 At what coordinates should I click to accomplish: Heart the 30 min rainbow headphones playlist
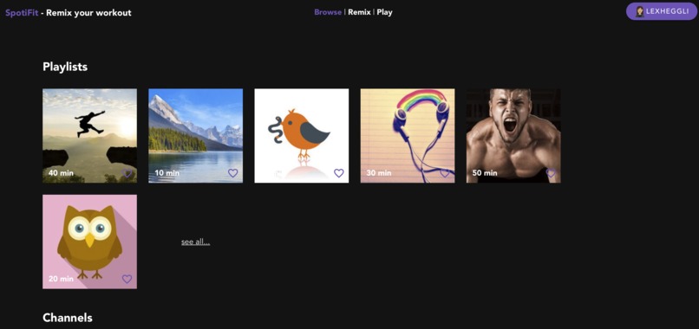445,173
